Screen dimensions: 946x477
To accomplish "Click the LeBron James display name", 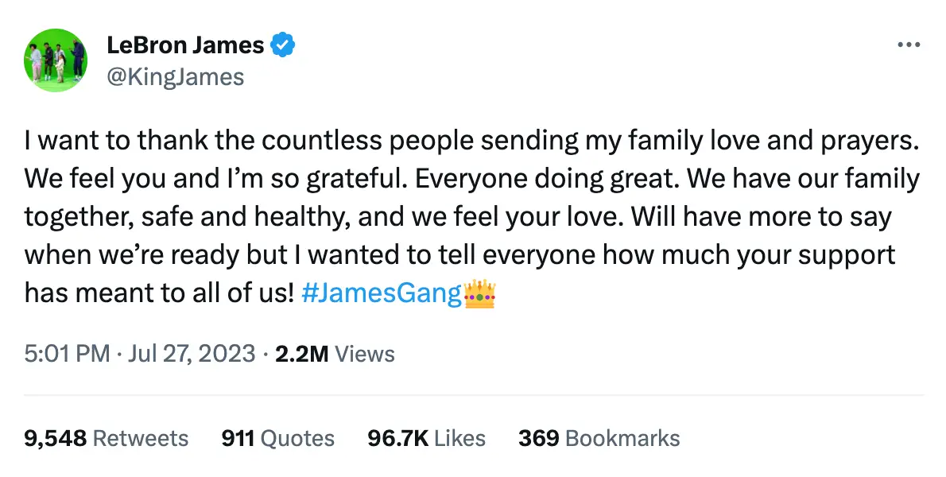I will point(185,45).
